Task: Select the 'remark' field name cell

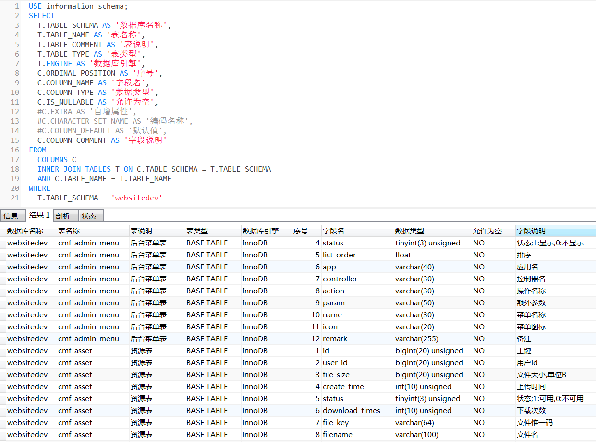Action: coord(357,339)
